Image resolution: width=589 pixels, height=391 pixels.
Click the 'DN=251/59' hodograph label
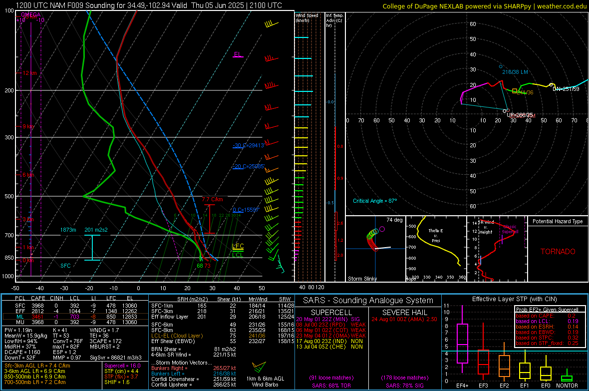pyautogui.click(x=566, y=89)
